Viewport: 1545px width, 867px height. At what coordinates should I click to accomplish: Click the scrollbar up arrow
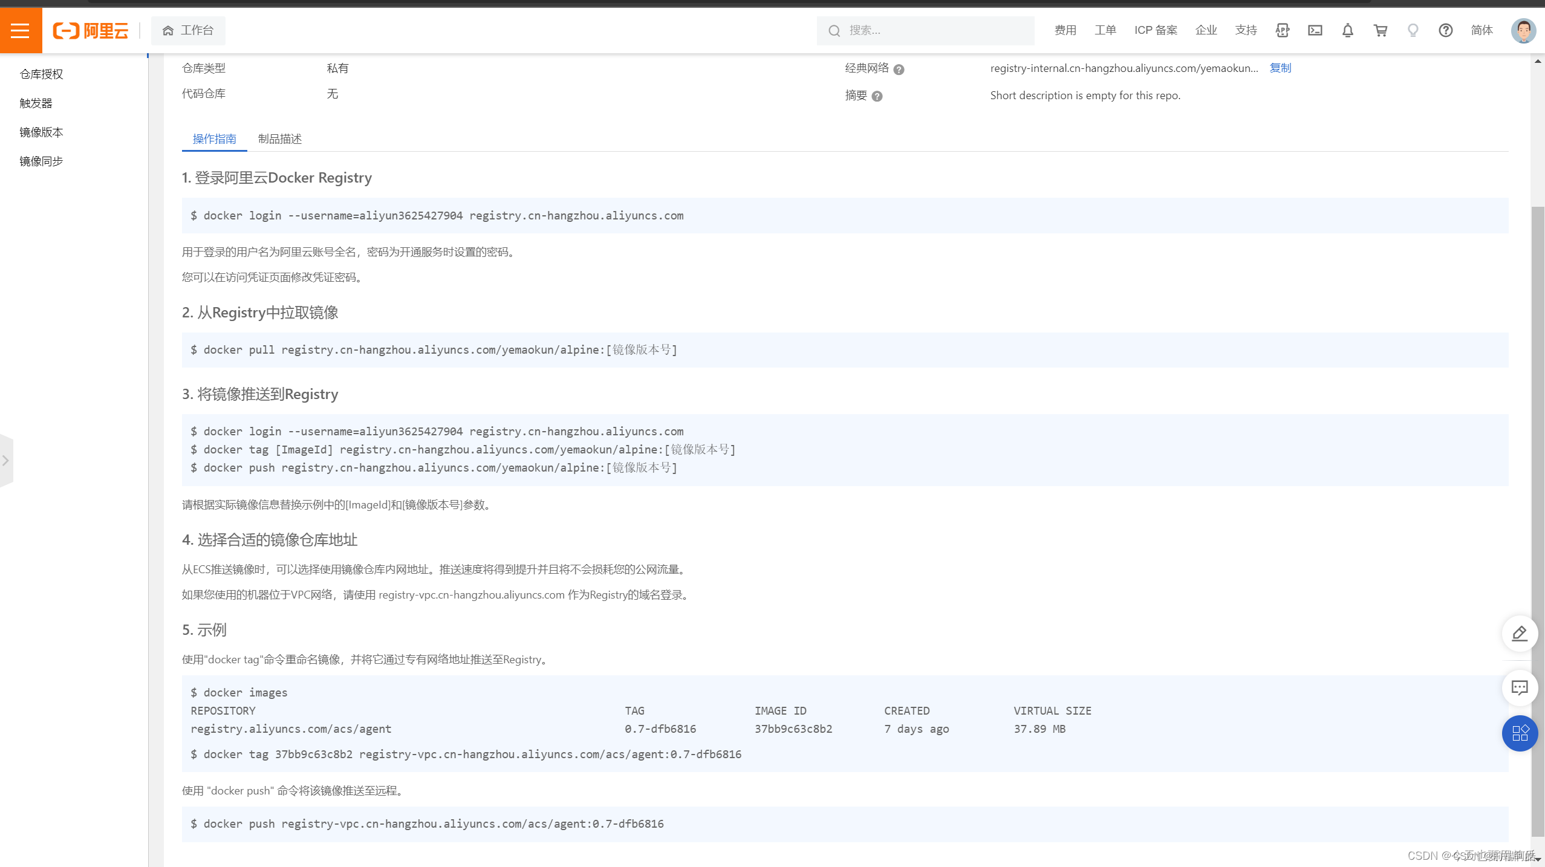coord(1538,61)
